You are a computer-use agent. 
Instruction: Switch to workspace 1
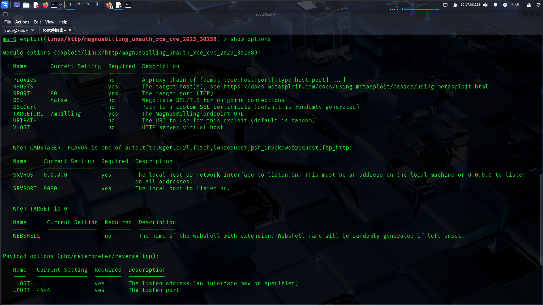(x=70, y=5)
